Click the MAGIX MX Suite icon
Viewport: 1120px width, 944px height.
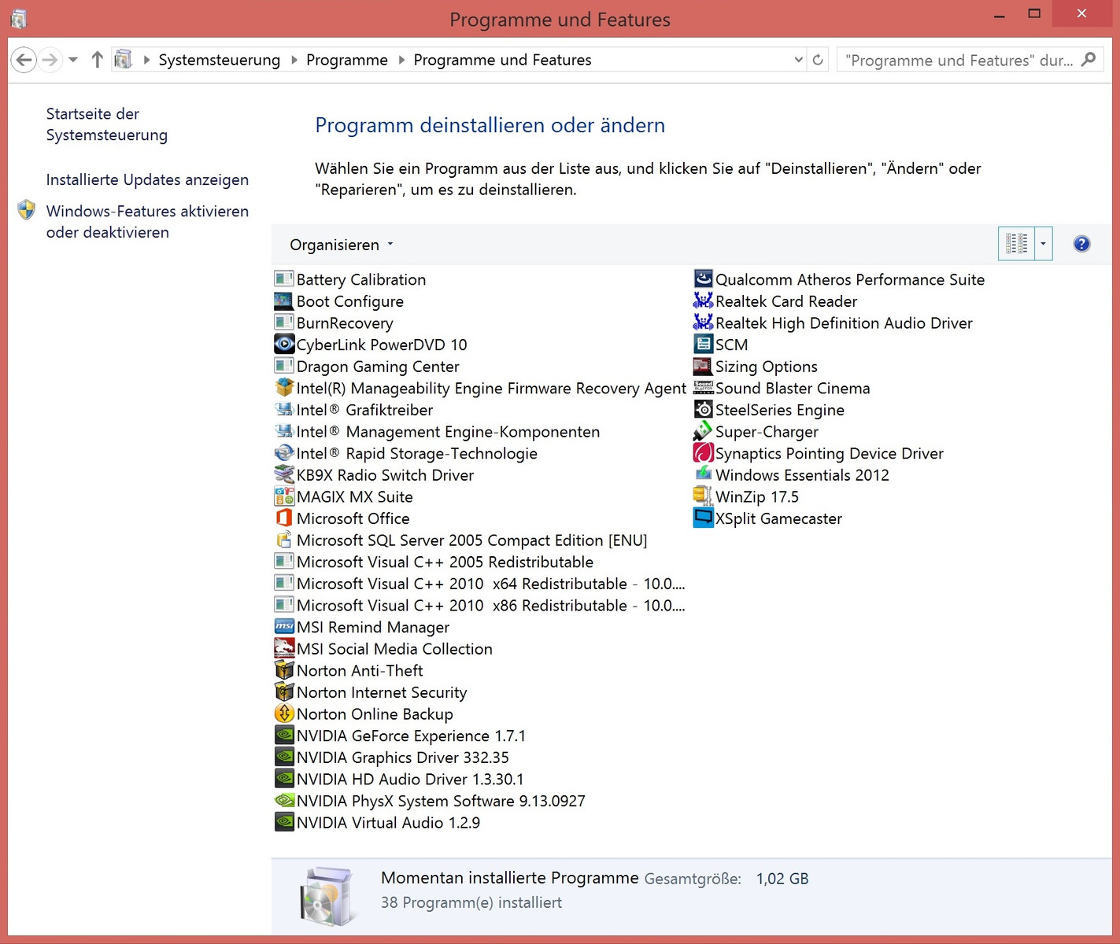[x=284, y=496]
